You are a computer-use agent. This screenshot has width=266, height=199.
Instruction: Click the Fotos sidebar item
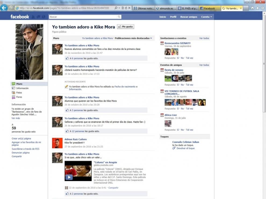[x=19, y=93]
